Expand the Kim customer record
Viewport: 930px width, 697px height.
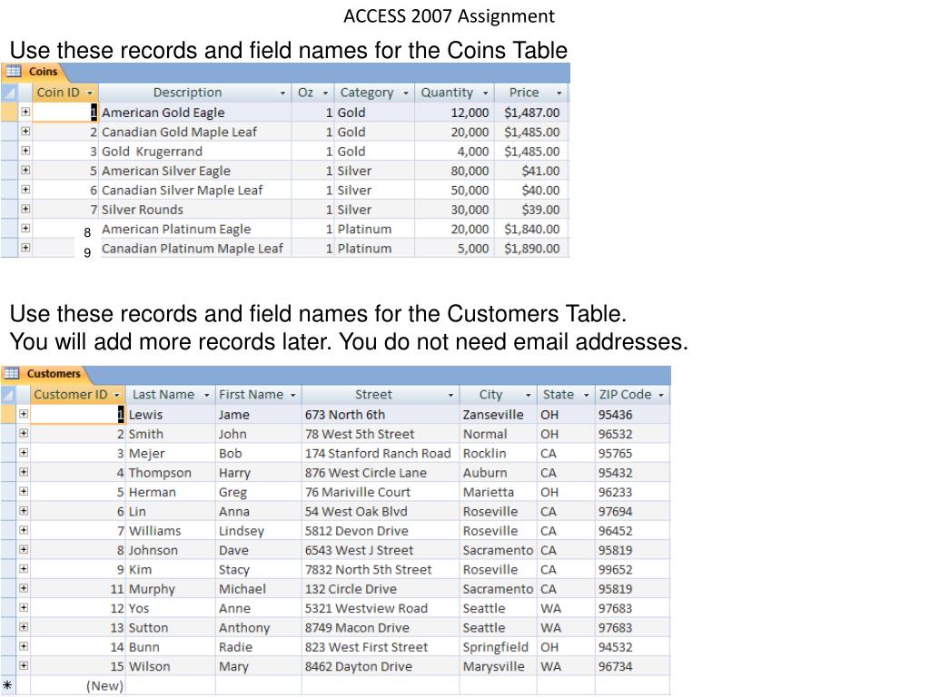coord(23,569)
